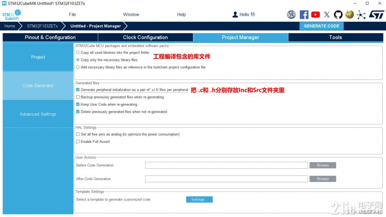
Task: Switch to Pinout & Configuration tab
Action: (x=50, y=38)
